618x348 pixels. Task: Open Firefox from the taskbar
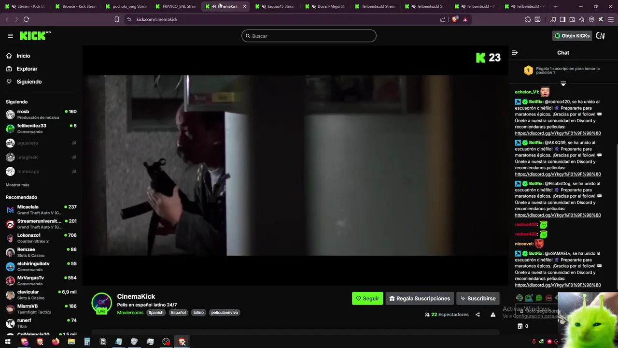56,342
